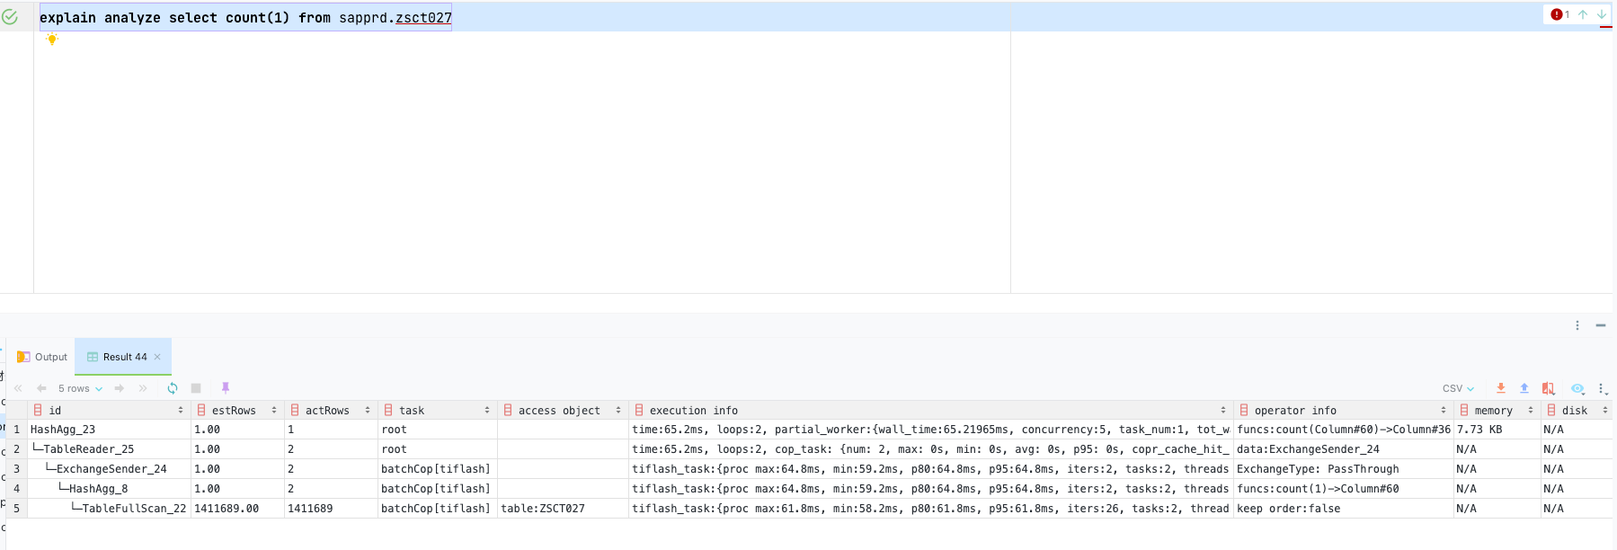Viewport: 1617px width, 550px height.
Task: Click the yellow lightbulb intention icon
Action: pos(52,39)
